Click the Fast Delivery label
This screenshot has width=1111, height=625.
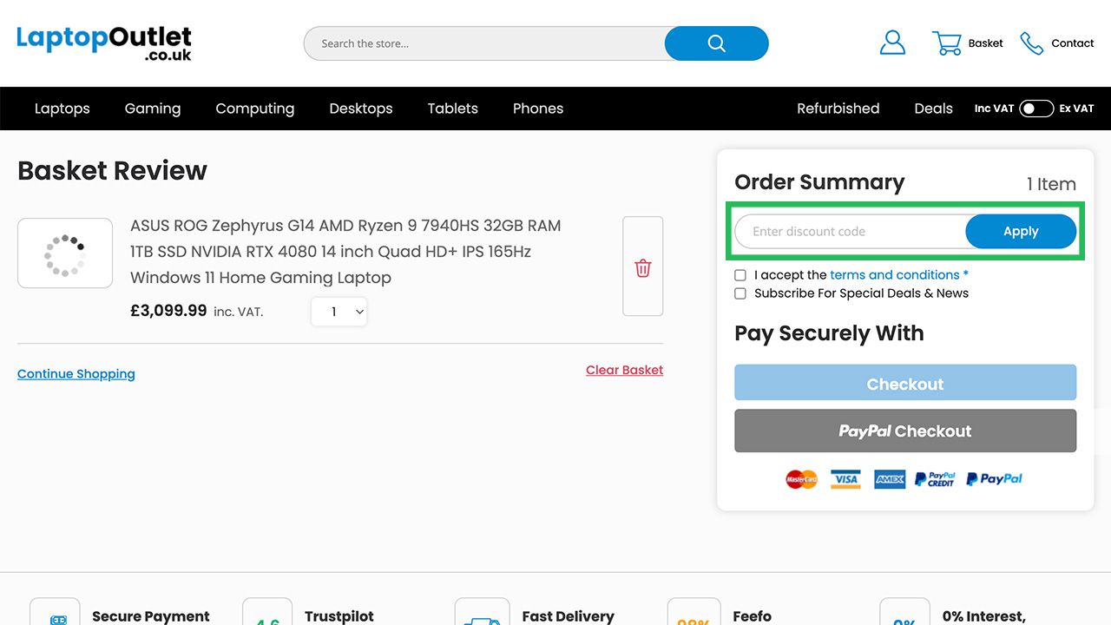[568, 616]
